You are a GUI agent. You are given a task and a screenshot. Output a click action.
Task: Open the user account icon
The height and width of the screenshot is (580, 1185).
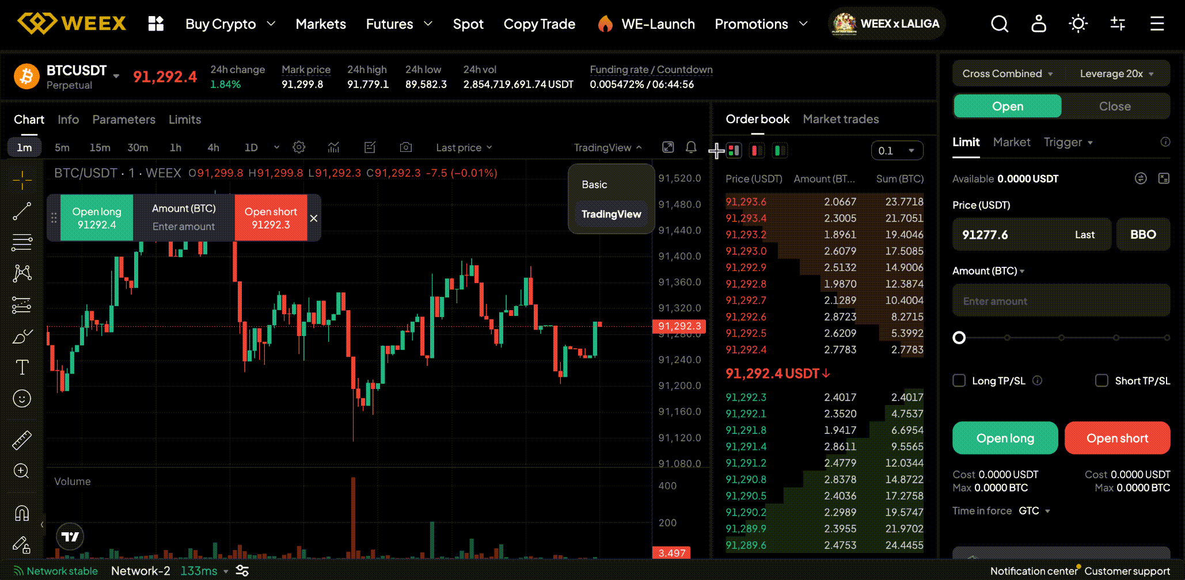point(1039,24)
